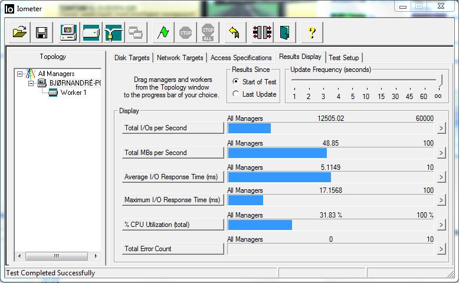Click the % CPU Utilization (total) button
The width and height of the screenshot is (459, 283).
pyautogui.click(x=173, y=225)
